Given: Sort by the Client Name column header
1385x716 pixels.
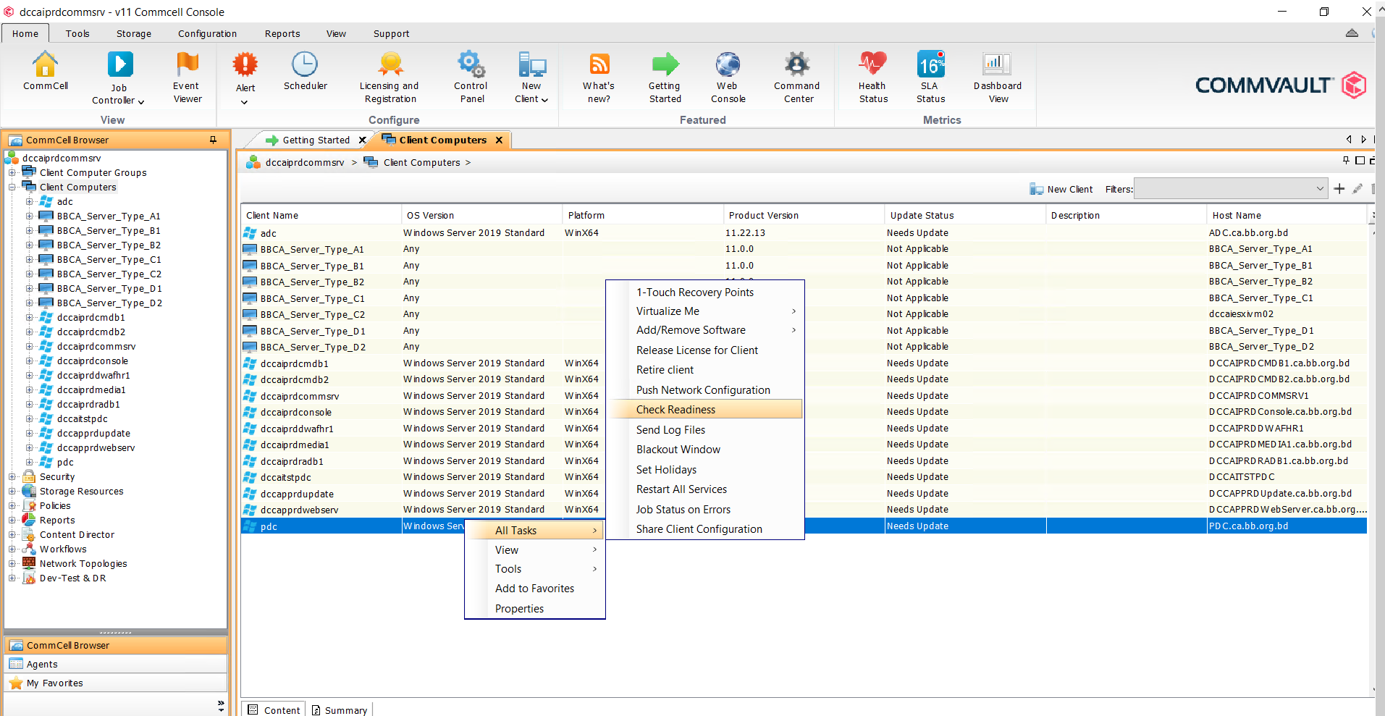Looking at the screenshot, I should pyautogui.click(x=321, y=215).
